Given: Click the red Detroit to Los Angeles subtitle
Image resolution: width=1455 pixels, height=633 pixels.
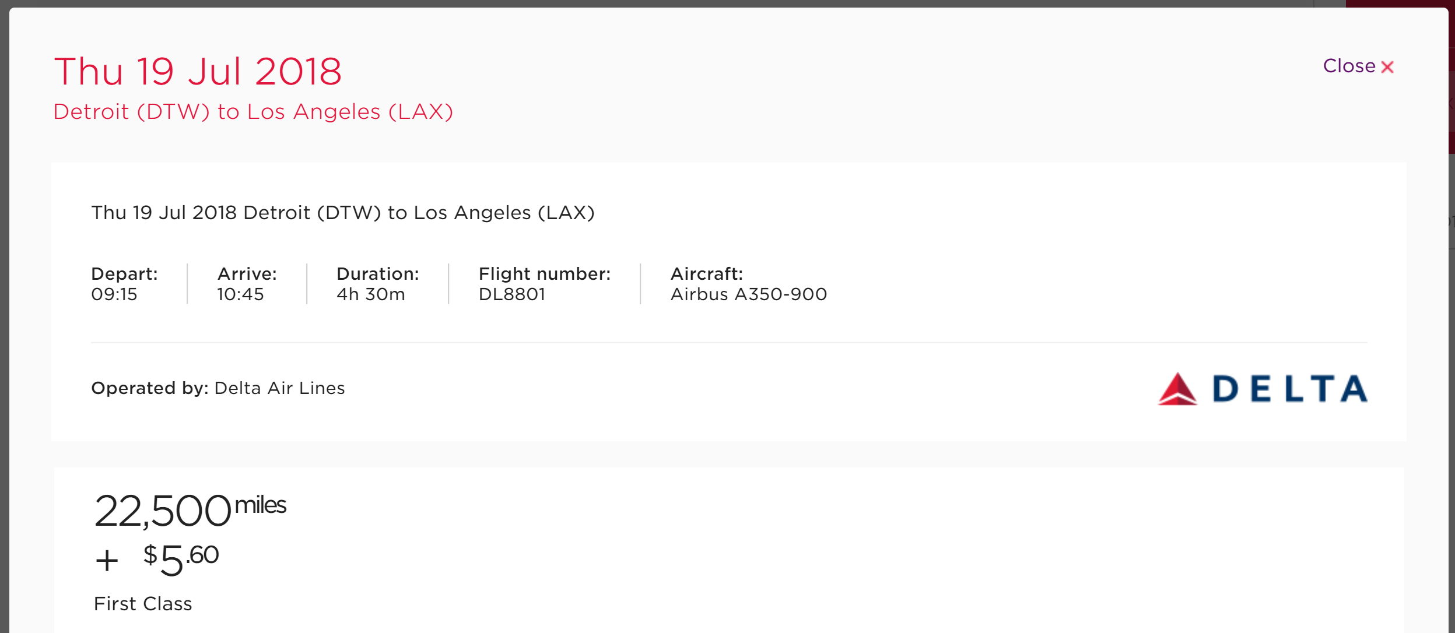Looking at the screenshot, I should point(253,112).
